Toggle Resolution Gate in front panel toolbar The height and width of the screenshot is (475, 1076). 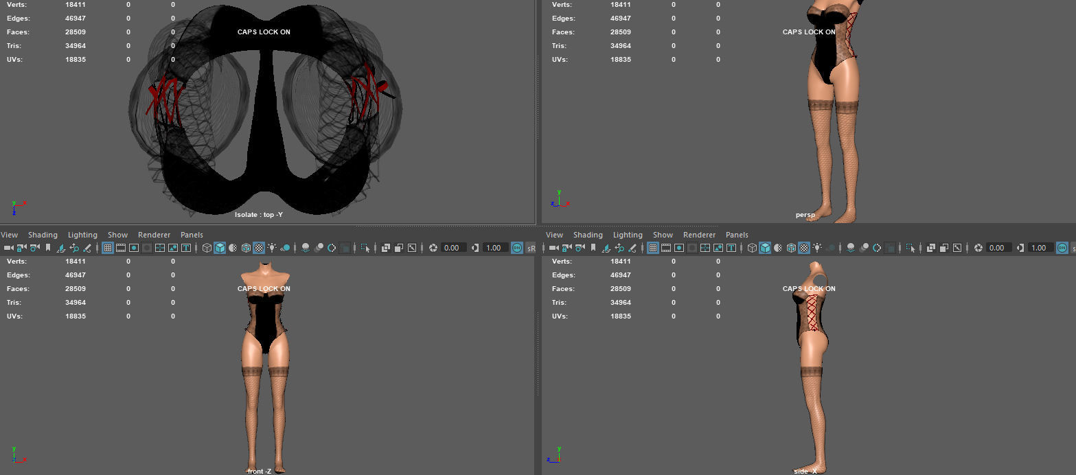pos(133,248)
